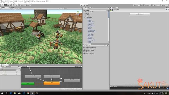Open Create dropdown in Project panel
The width and height of the screenshot is (169, 95).
tap(85, 46)
